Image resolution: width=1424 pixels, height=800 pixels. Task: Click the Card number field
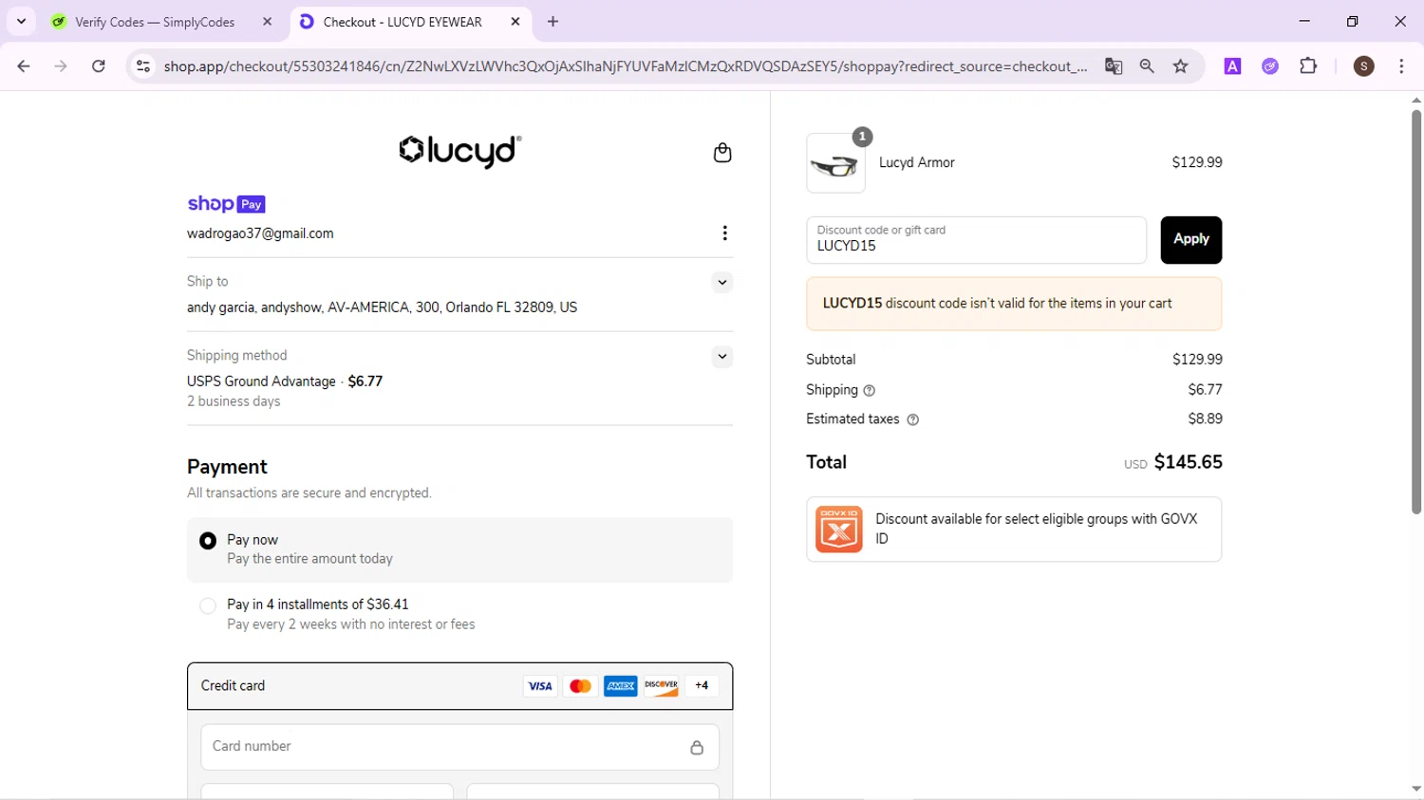point(459,747)
